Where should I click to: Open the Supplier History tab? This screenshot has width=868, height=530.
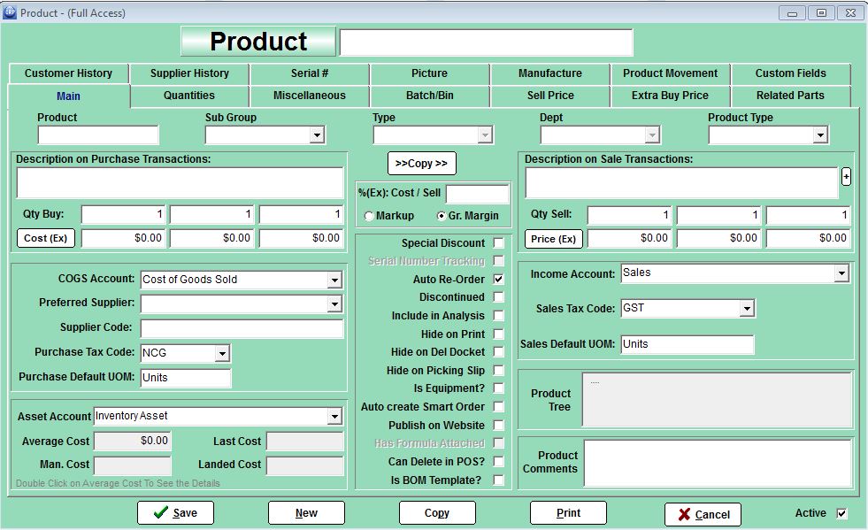pos(189,73)
